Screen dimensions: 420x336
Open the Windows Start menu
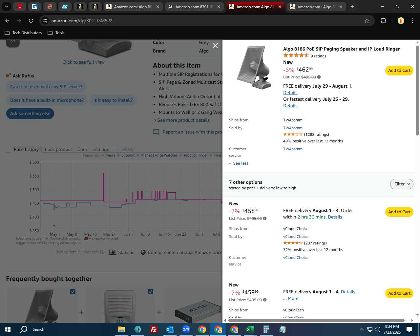[8, 329]
